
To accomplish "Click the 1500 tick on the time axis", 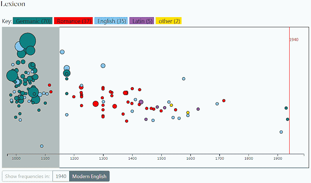I will click(161, 155).
